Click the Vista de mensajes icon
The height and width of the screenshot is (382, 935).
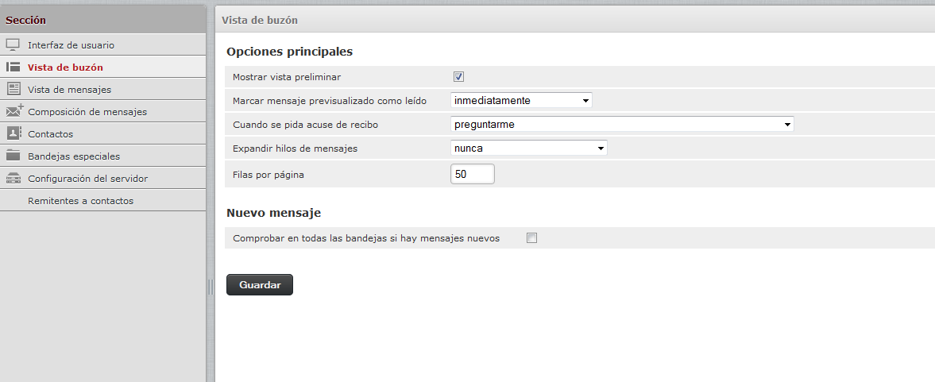point(14,89)
